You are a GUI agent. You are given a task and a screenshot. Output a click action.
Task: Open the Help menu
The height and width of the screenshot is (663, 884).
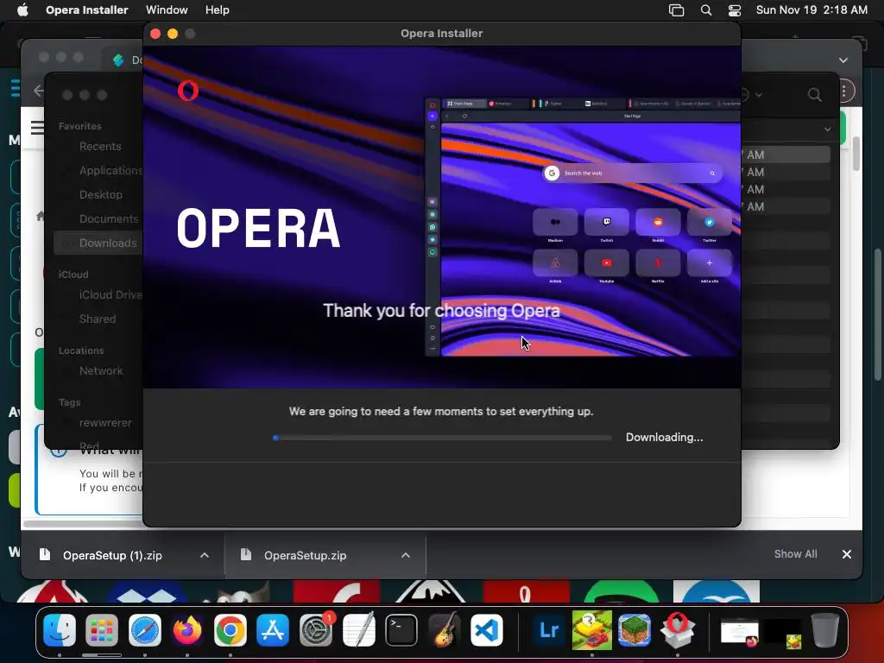[x=217, y=9]
